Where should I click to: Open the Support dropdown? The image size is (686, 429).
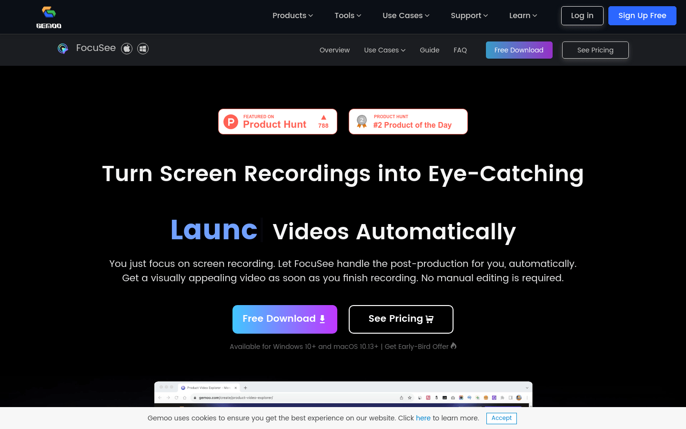(469, 16)
